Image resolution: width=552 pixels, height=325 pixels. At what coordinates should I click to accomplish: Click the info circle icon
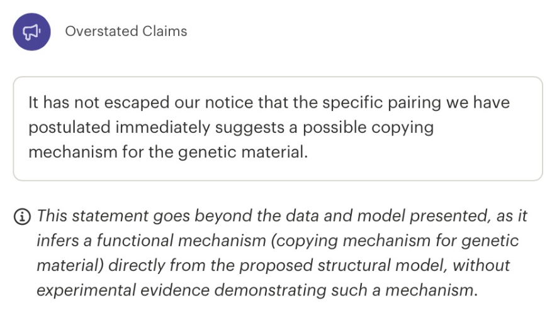pyautogui.click(x=22, y=216)
